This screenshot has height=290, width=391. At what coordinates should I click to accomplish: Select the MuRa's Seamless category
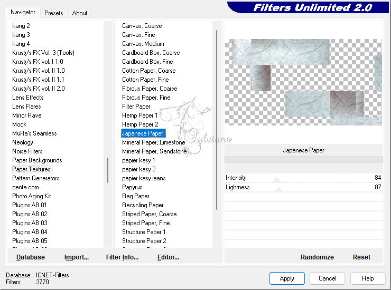pyautogui.click(x=34, y=133)
